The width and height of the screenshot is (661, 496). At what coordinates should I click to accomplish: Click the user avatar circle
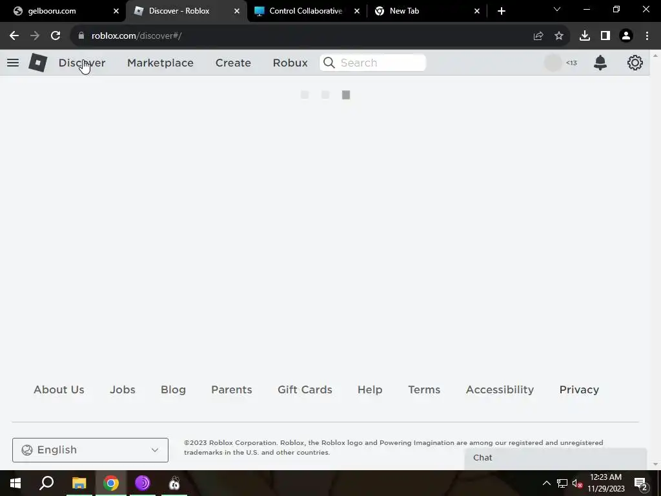click(x=553, y=63)
